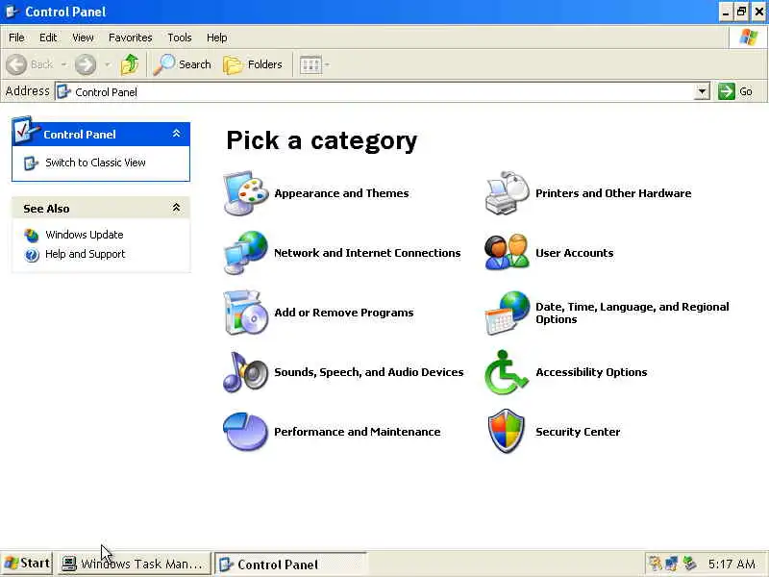Open the Edit menu
769x577 pixels.
(48, 38)
